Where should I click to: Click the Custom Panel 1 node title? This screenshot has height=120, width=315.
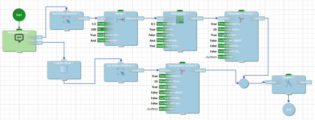[64, 63]
